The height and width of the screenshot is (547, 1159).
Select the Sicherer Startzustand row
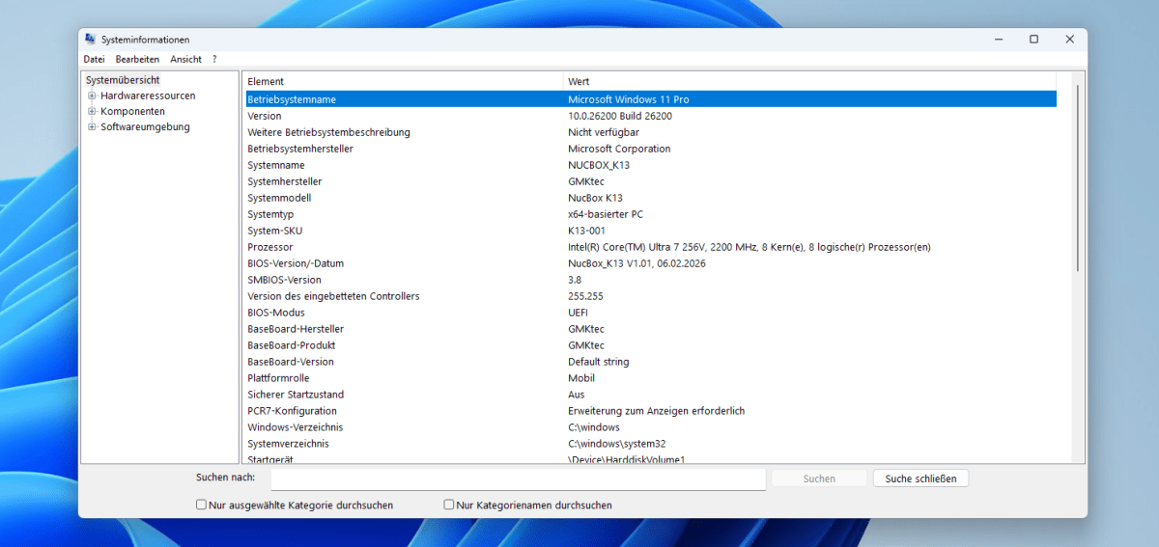click(649, 395)
